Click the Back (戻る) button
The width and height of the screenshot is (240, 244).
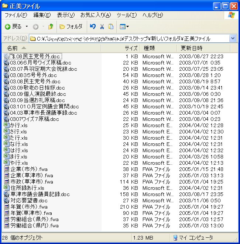[x=13, y=27]
